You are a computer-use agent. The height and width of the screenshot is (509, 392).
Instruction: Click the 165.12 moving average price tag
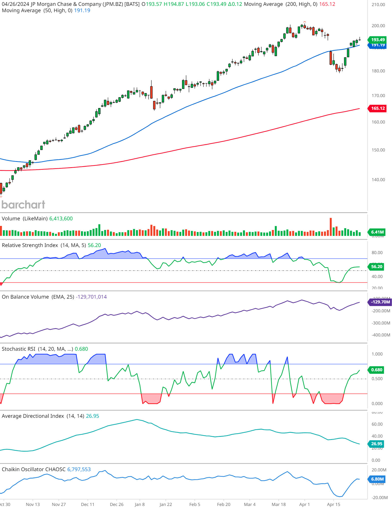click(x=378, y=109)
